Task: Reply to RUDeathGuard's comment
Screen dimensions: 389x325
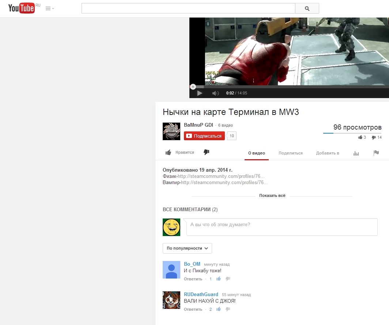Action: point(193,309)
